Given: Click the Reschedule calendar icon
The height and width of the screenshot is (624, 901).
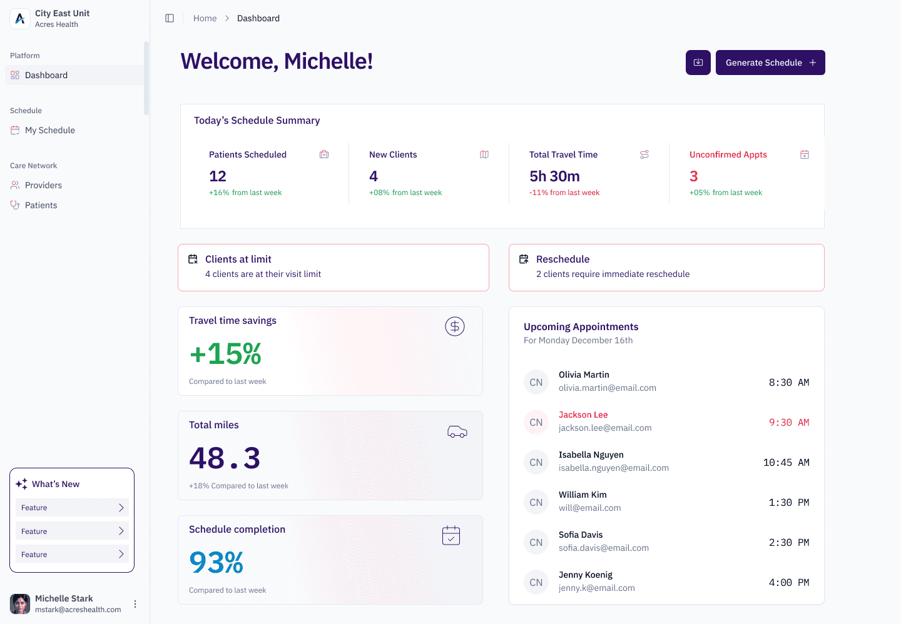Looking at the screenshot, I should 524,259.
